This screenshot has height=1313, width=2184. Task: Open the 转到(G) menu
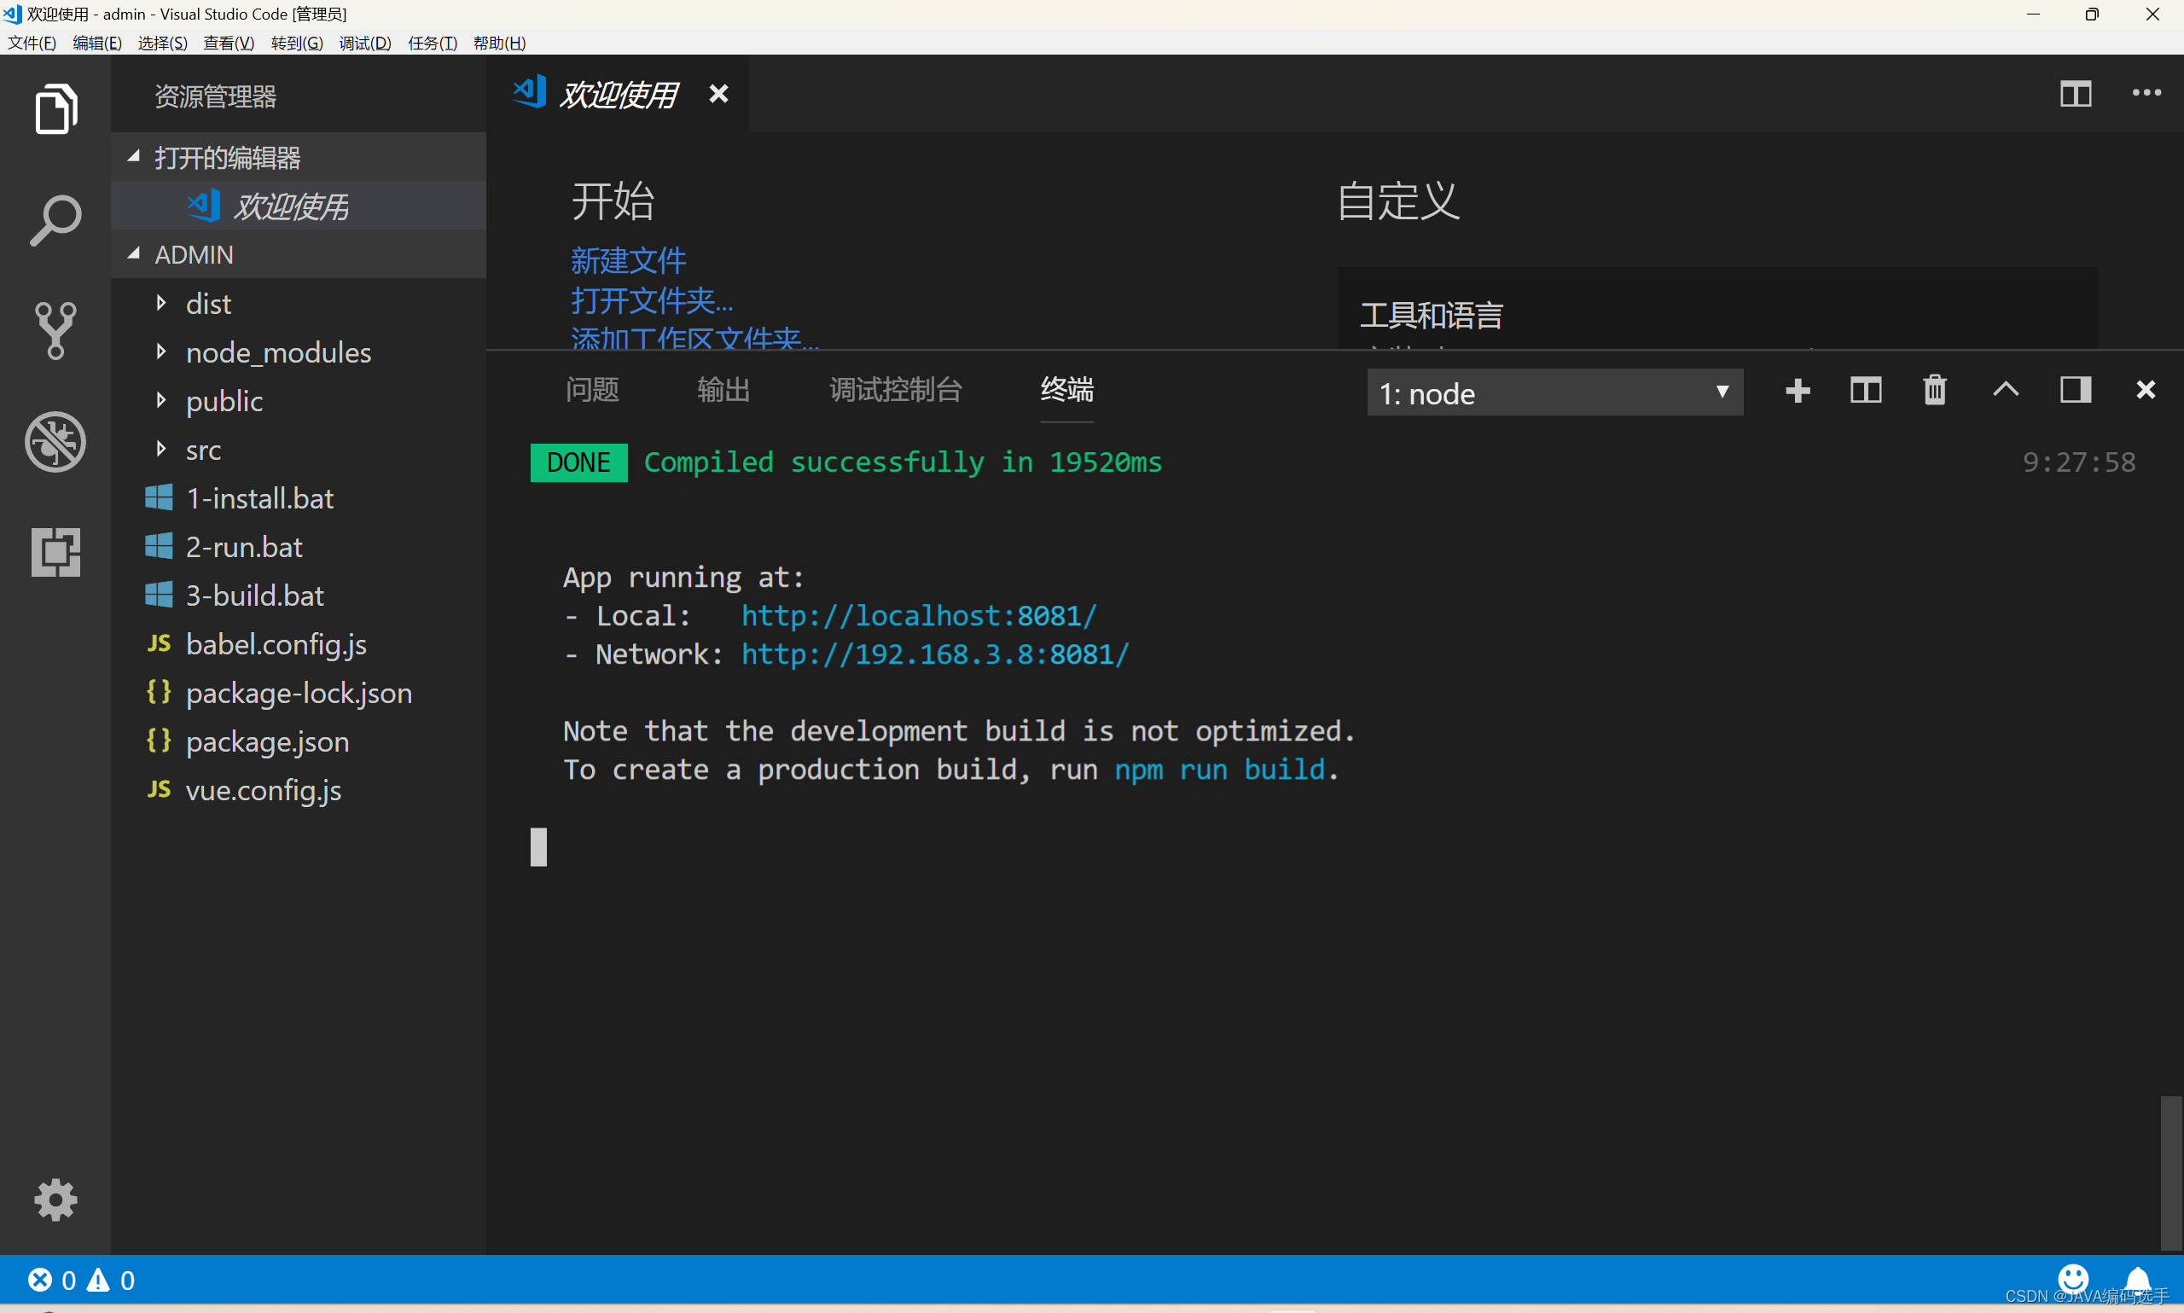coord(296,43)
